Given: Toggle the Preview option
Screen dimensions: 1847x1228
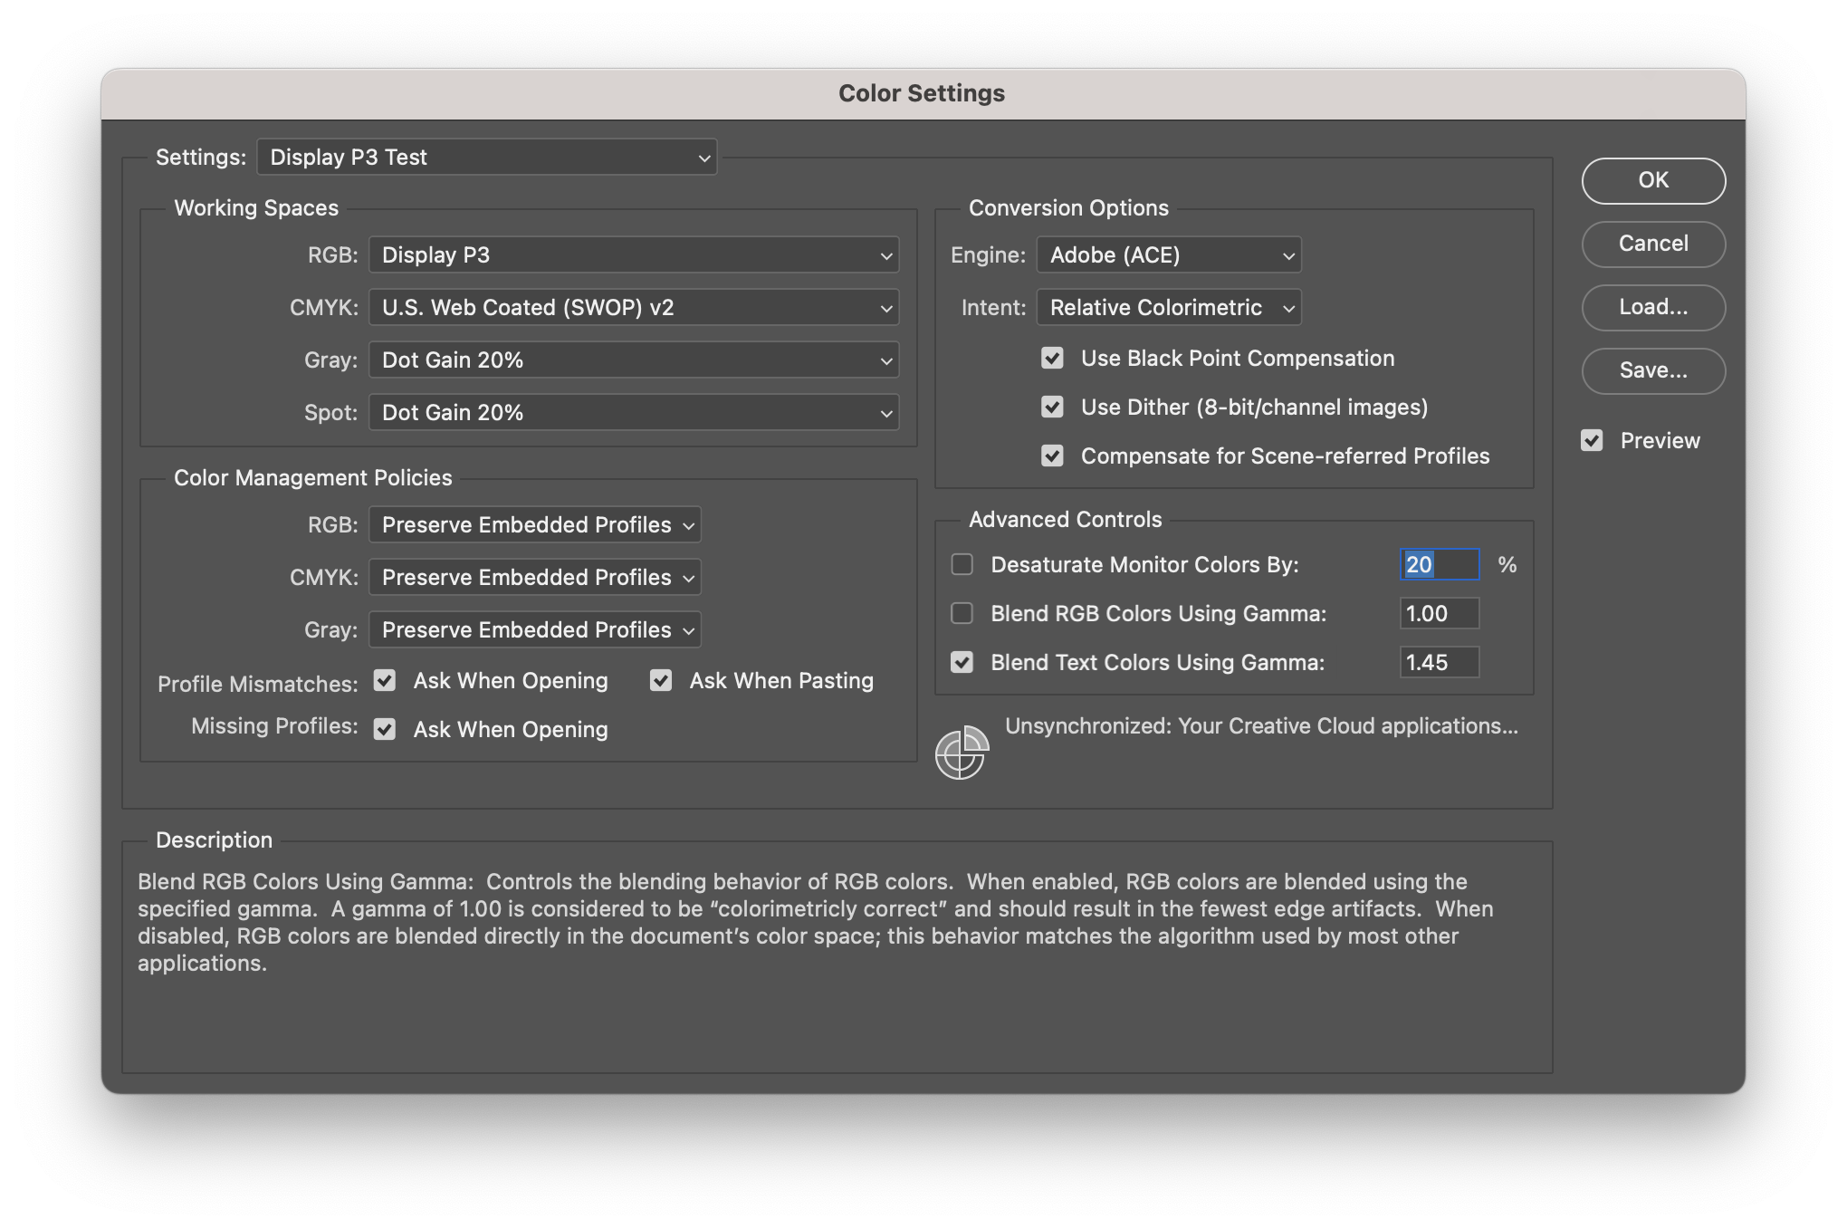Looking at the screenshot, I should 1592,440.
